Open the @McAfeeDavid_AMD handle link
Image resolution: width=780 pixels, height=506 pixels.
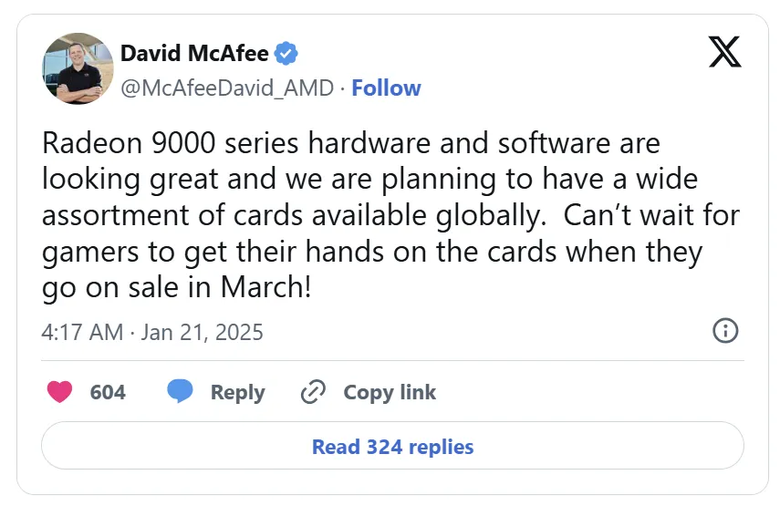click(227, 88)
